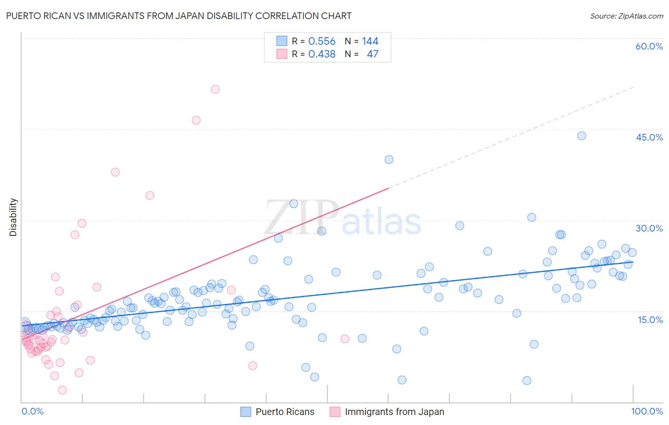Click the 60.0% y-axis tick label
The width and height of the screenshot is (669, 425).
pos(649,46)
